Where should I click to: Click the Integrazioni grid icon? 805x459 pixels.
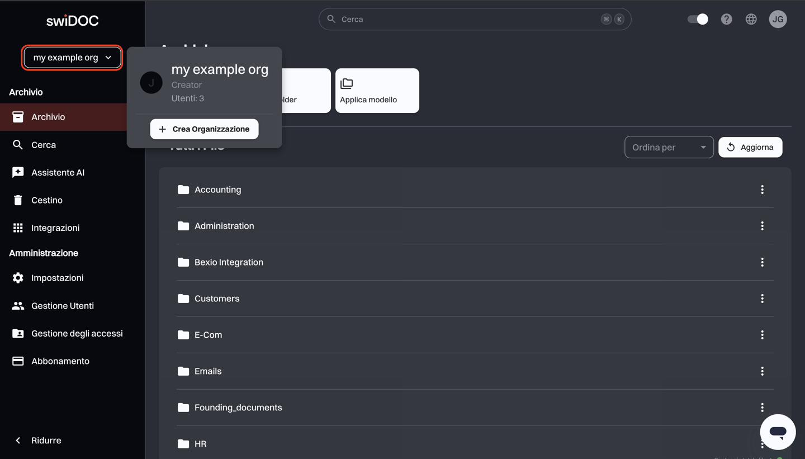[18, 228]
